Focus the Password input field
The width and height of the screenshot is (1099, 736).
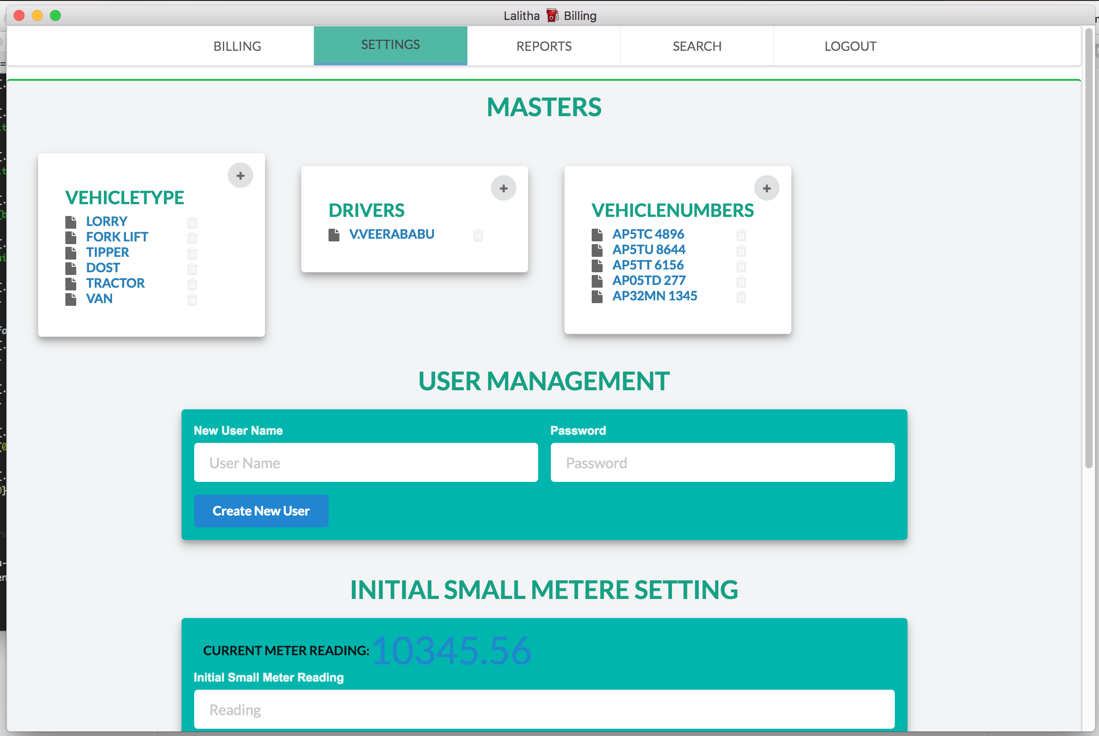tap(723, 462)
